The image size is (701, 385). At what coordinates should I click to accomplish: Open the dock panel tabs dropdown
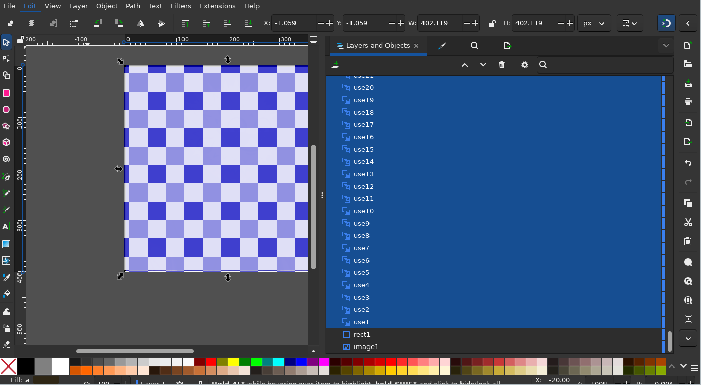(666, 46)
